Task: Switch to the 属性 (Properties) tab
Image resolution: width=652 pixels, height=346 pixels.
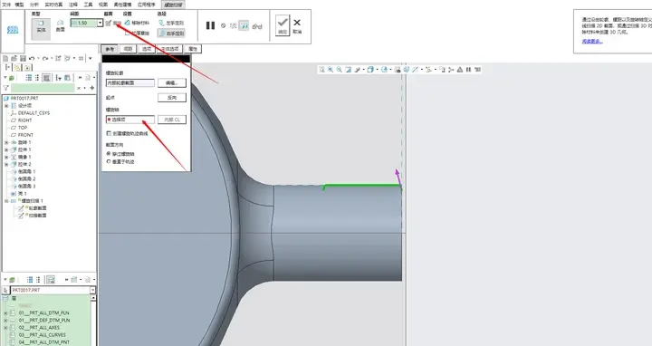Action: pyautogui.click(x=193, y=49)
